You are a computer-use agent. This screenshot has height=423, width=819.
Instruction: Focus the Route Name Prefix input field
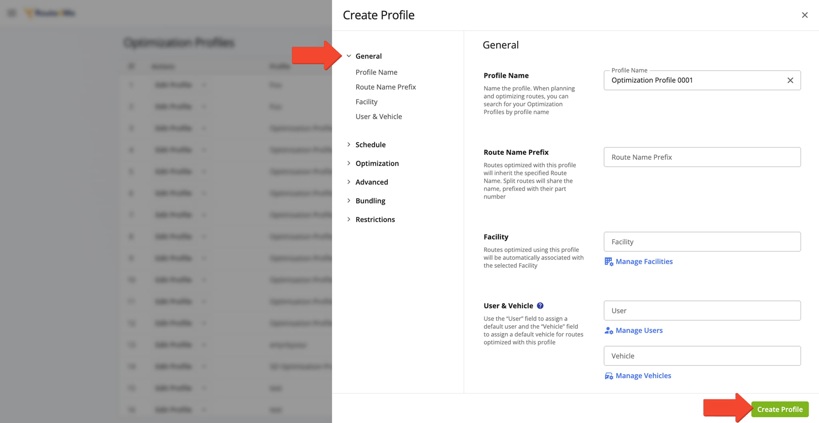[x=702, y=157]
